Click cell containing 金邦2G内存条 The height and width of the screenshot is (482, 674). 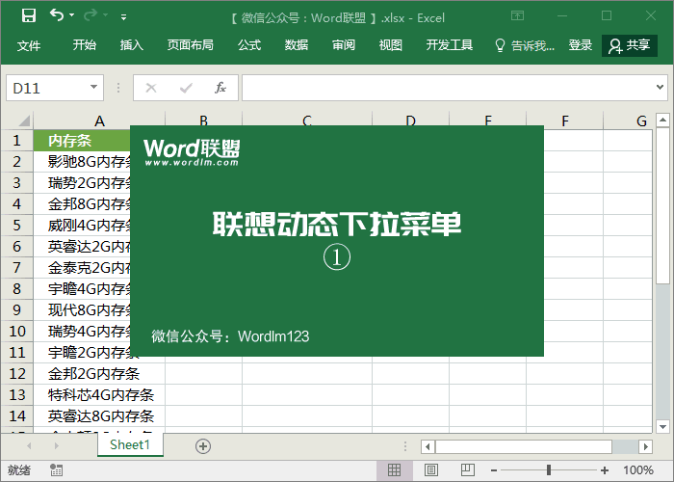pos(99,374)
